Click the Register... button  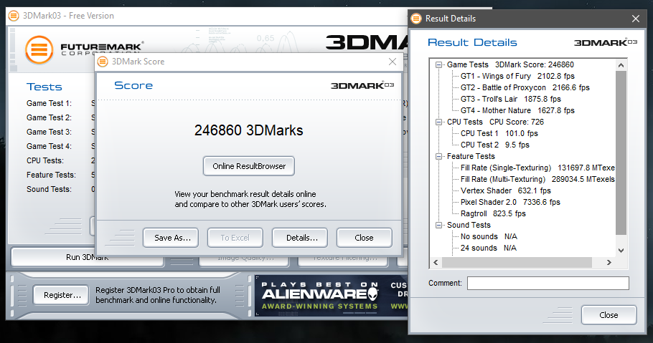coord(61,295)
